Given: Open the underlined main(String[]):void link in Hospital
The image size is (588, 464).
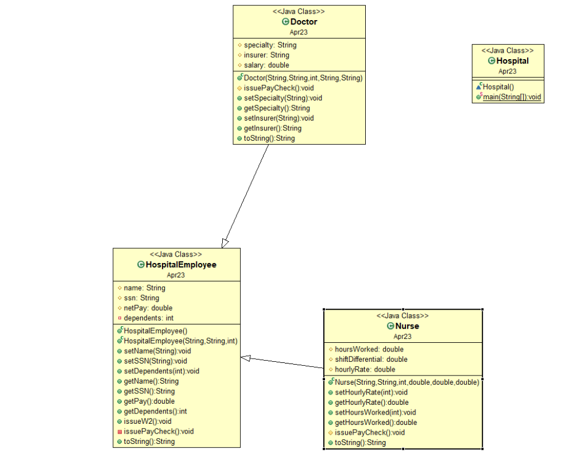Looking at the screenshot, I should (x=511, y=96).
